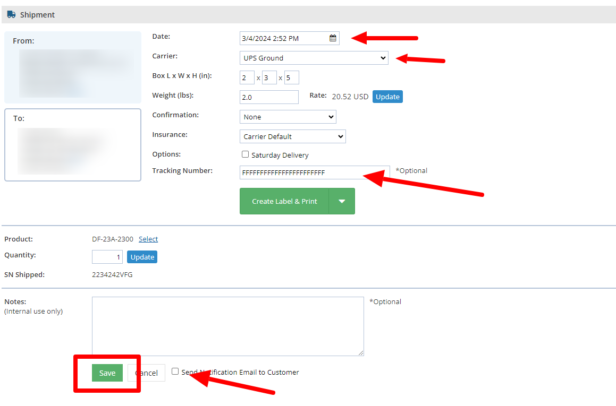Expand the Confirmation dropdown
This screenshot has width=616, height=406.
(x=288, y=117)
